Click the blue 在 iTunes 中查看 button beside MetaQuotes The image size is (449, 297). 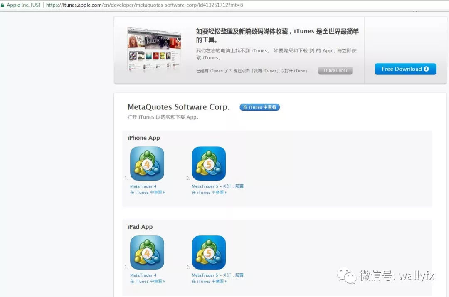[x=259, y=107]
